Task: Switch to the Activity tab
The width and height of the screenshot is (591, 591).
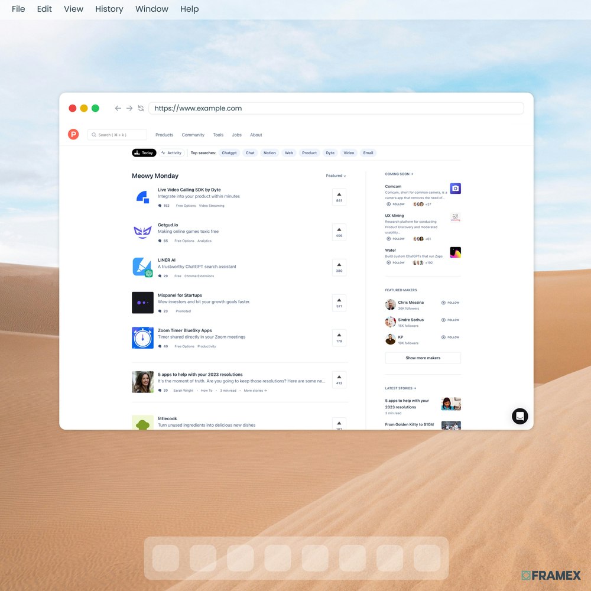Action: (171, 153)
